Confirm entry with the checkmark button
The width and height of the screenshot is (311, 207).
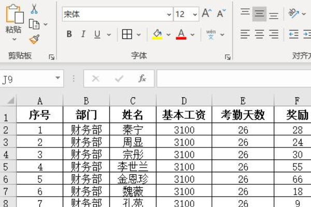[x=119, y=79]
